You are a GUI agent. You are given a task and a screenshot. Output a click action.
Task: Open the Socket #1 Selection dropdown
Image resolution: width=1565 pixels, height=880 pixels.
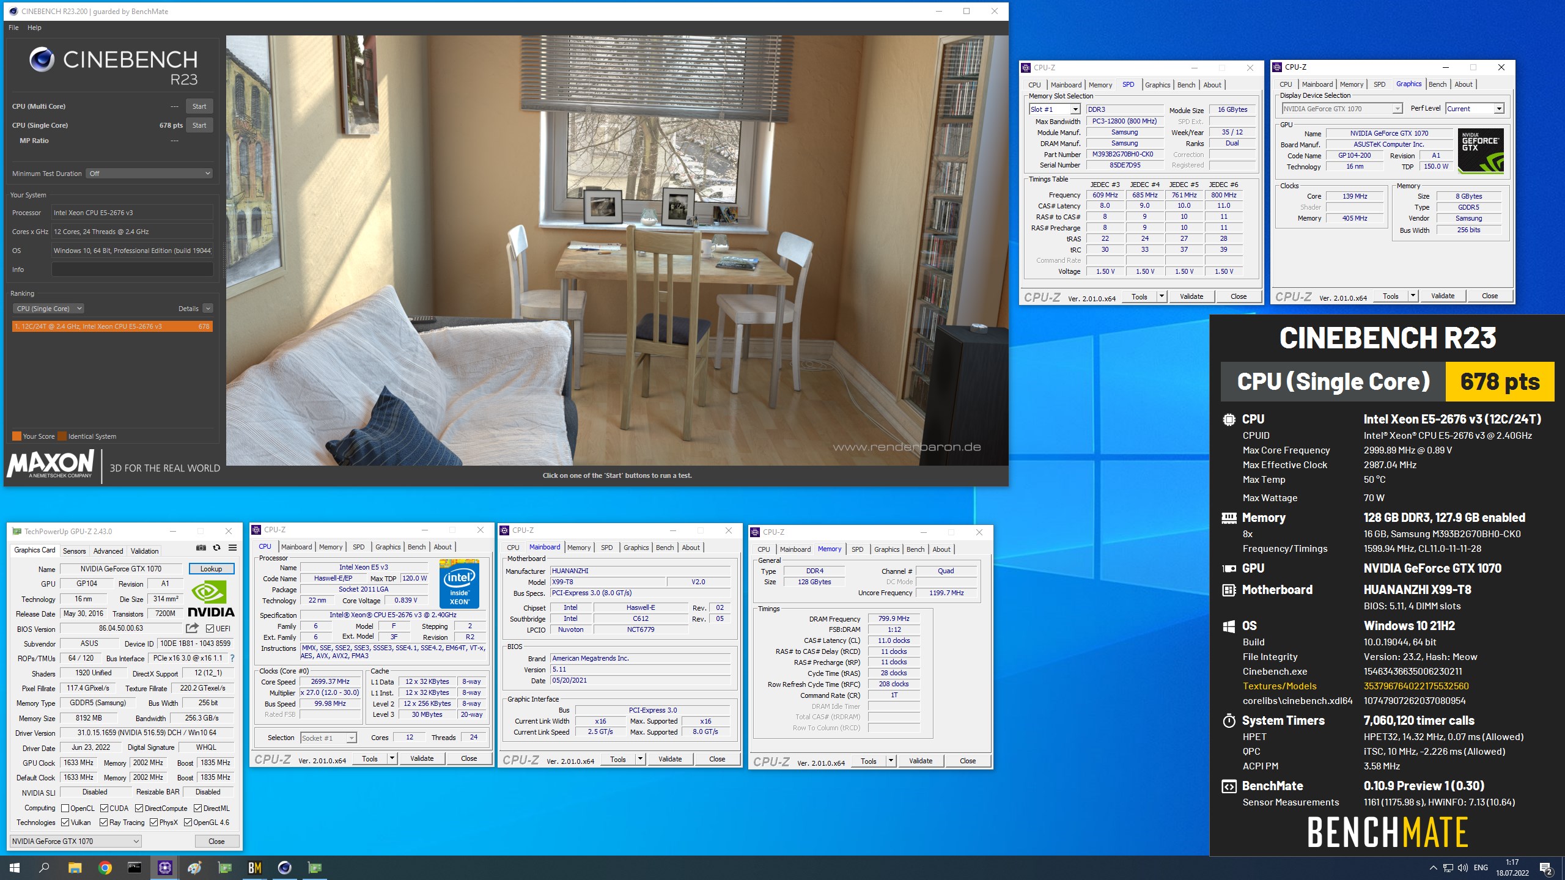[x=328, y=738]
